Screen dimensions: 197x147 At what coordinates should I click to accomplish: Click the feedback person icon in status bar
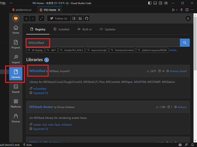(x=186, y=145)
